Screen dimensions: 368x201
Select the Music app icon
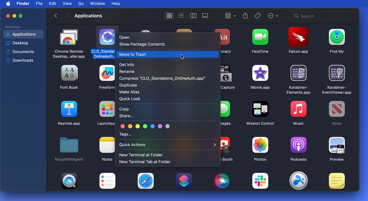(298, 109)
